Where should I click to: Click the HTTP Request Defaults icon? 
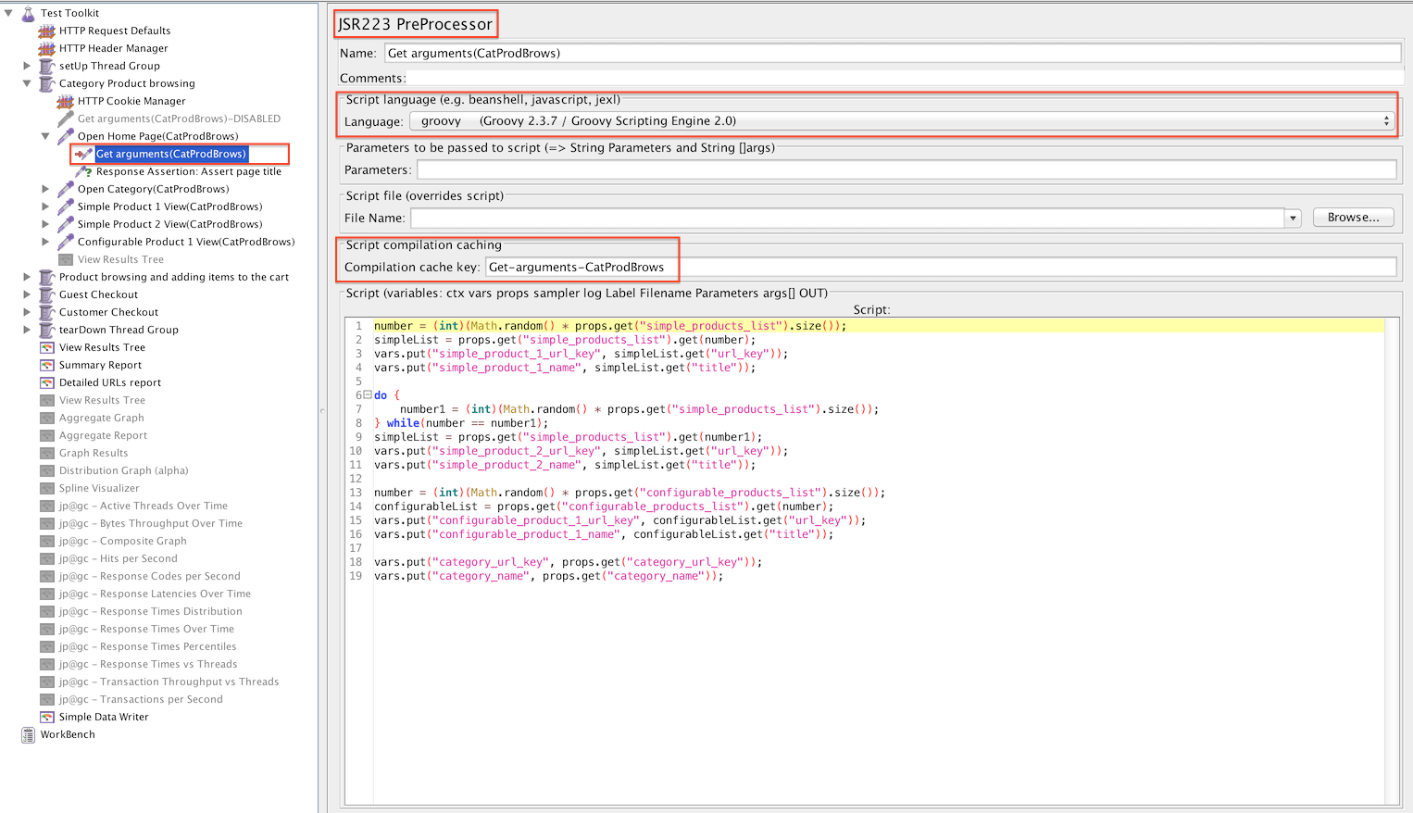(46, 31)
